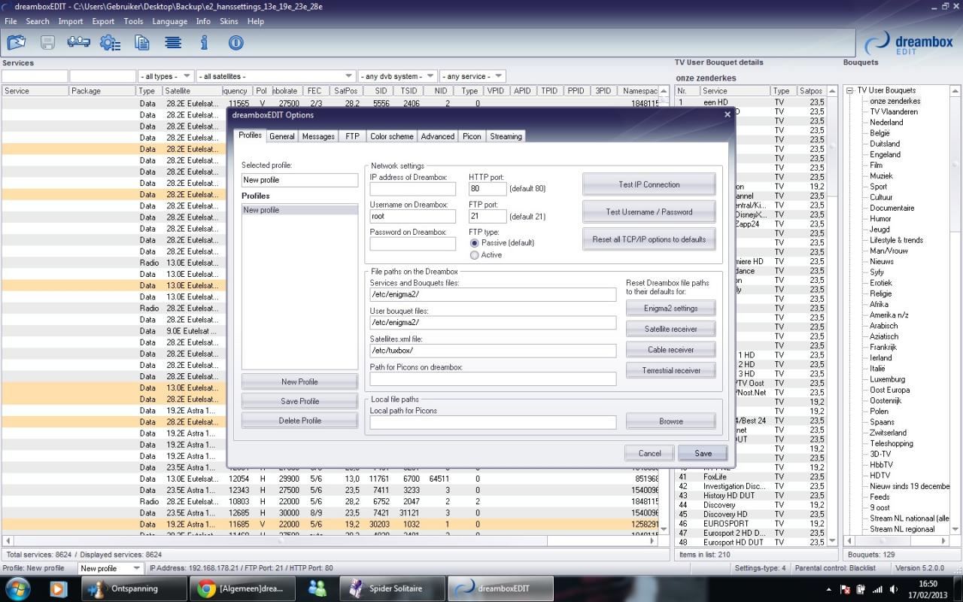Click Test IP Connection button
Viewport: 963px width, 602px height.
point(649,184)
